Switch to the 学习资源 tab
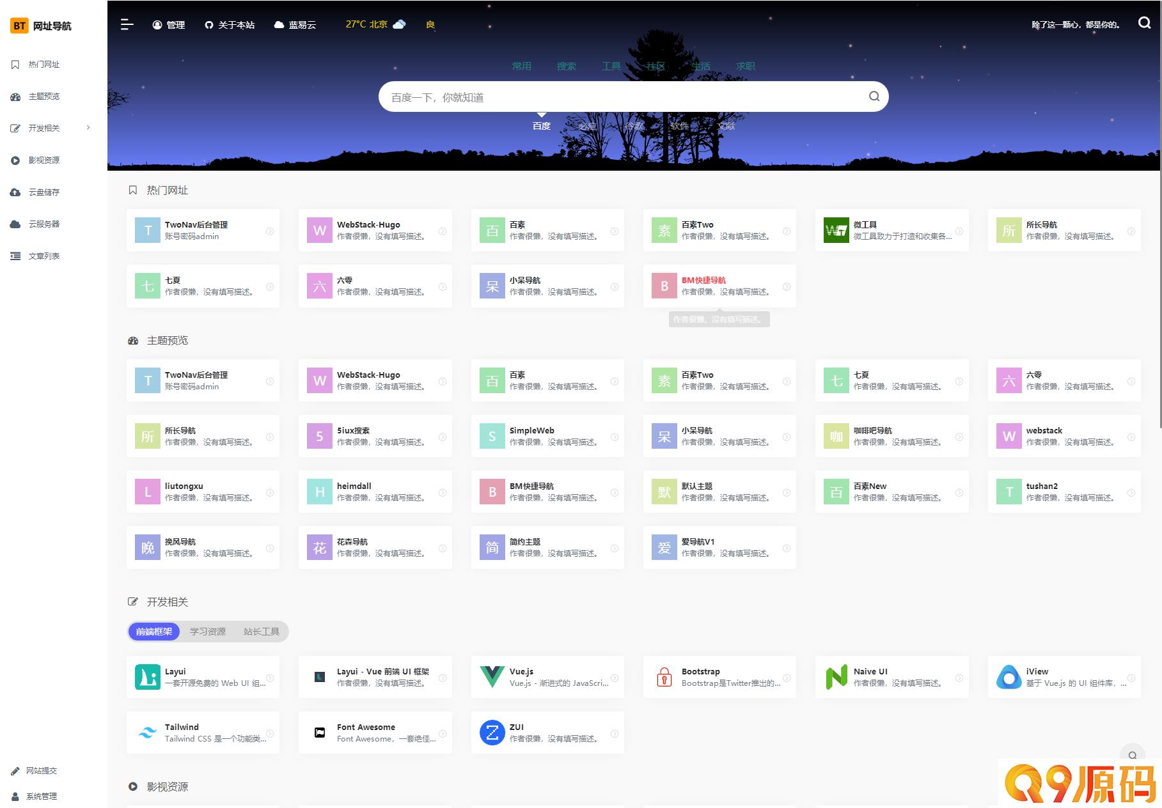The width and height of the screenshot is (1162, 808). 208,632
